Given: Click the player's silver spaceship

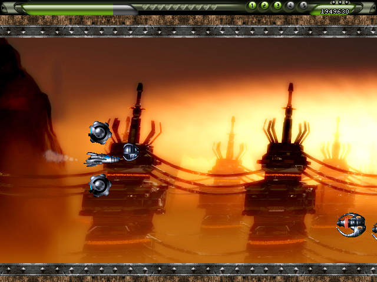Looking at the screenshot, I should (102, 159).
